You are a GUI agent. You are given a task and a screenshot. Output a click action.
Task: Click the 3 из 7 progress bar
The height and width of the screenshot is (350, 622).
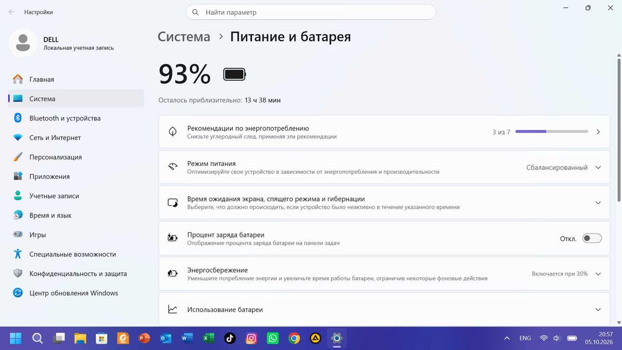(x=551, y=132)
